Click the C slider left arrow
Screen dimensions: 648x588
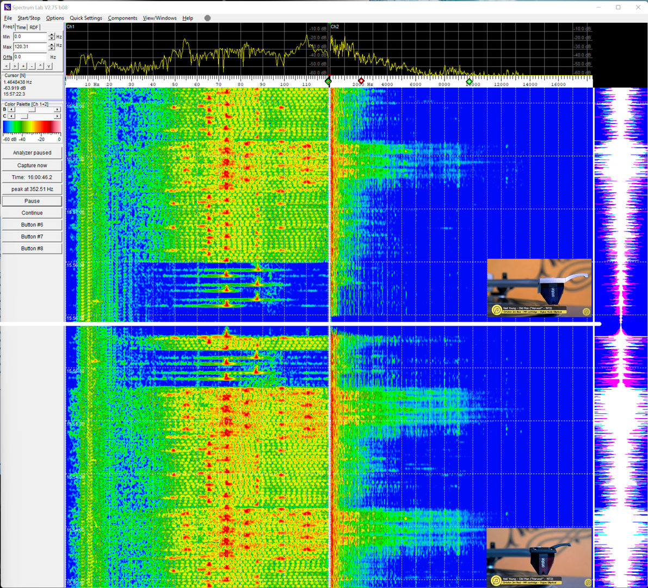[x=11, y=116]
